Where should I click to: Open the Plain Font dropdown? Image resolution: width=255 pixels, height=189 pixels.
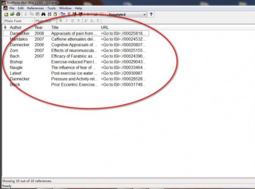coord(32,21)
